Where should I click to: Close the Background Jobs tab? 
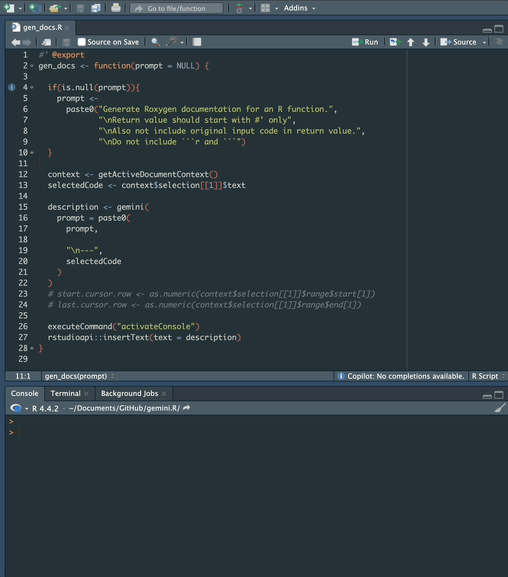click(164, 394)
